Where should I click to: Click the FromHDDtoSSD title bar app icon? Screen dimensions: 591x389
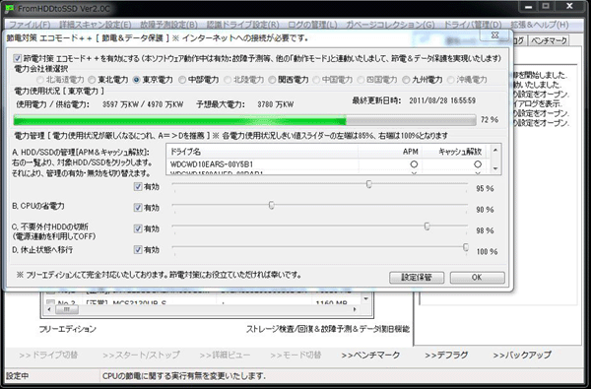(x=10, y=8)
